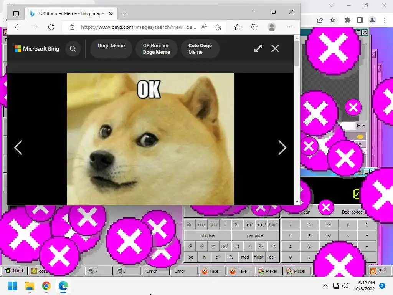Viewport: 393px width, 295px height.
Task: Click the calculator cos button
Action: tap(201, 225)
